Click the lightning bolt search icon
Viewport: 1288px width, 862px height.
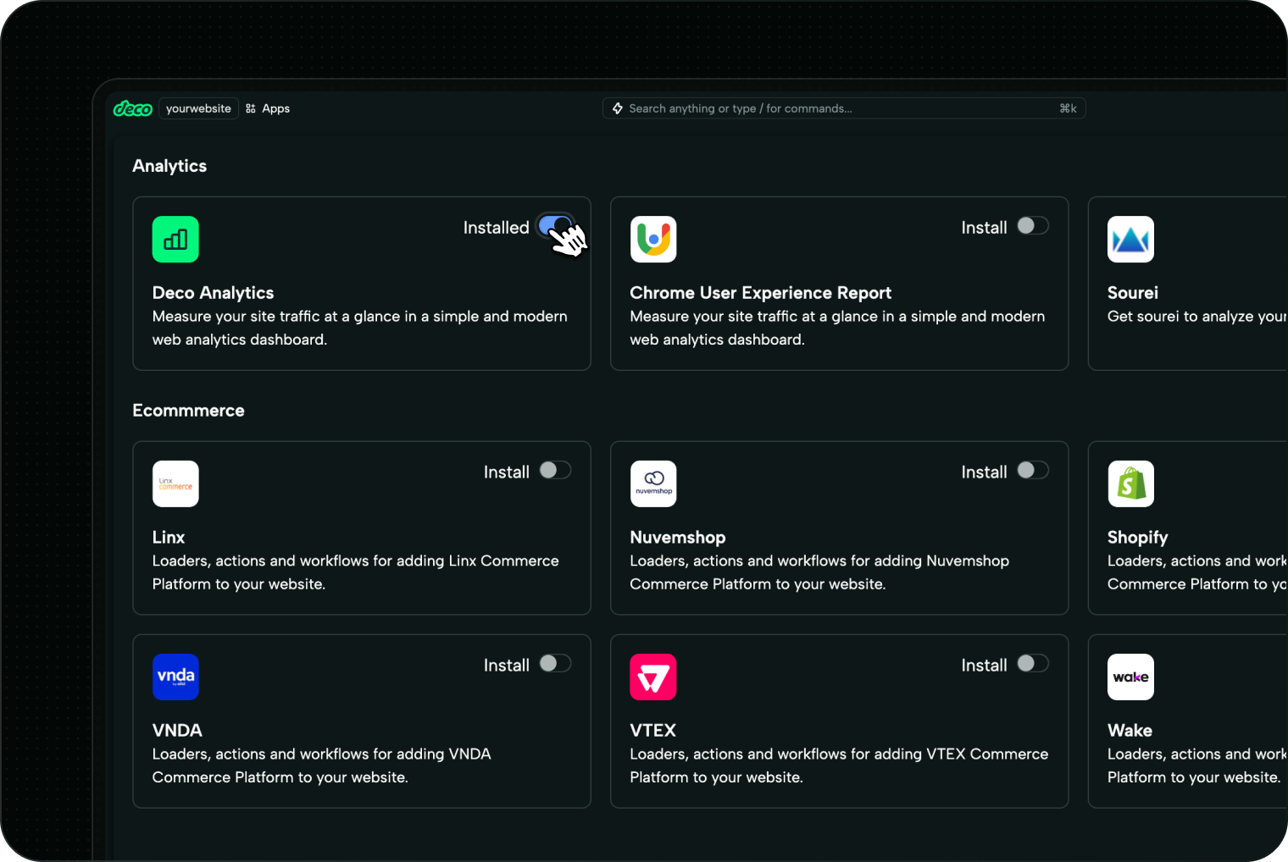[x=618, y=108]
